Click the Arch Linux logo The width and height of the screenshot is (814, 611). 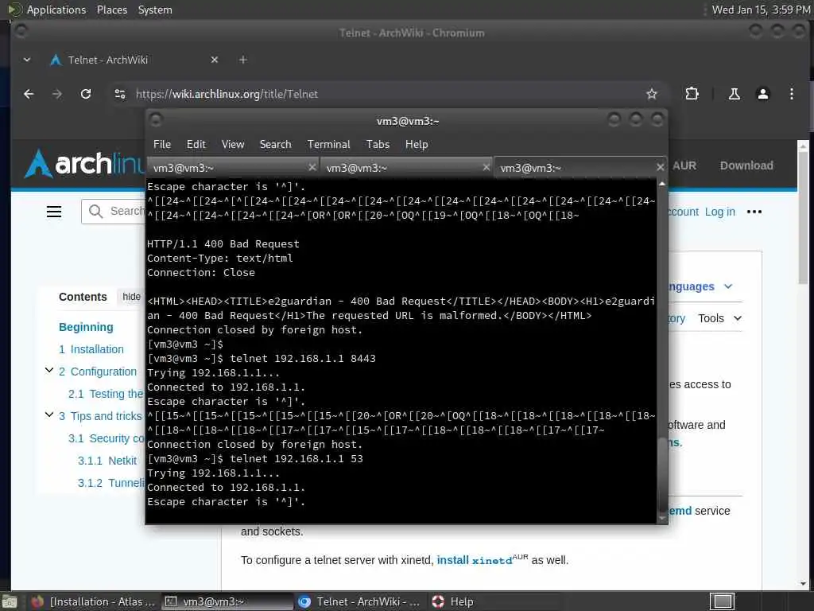(84, 164)
